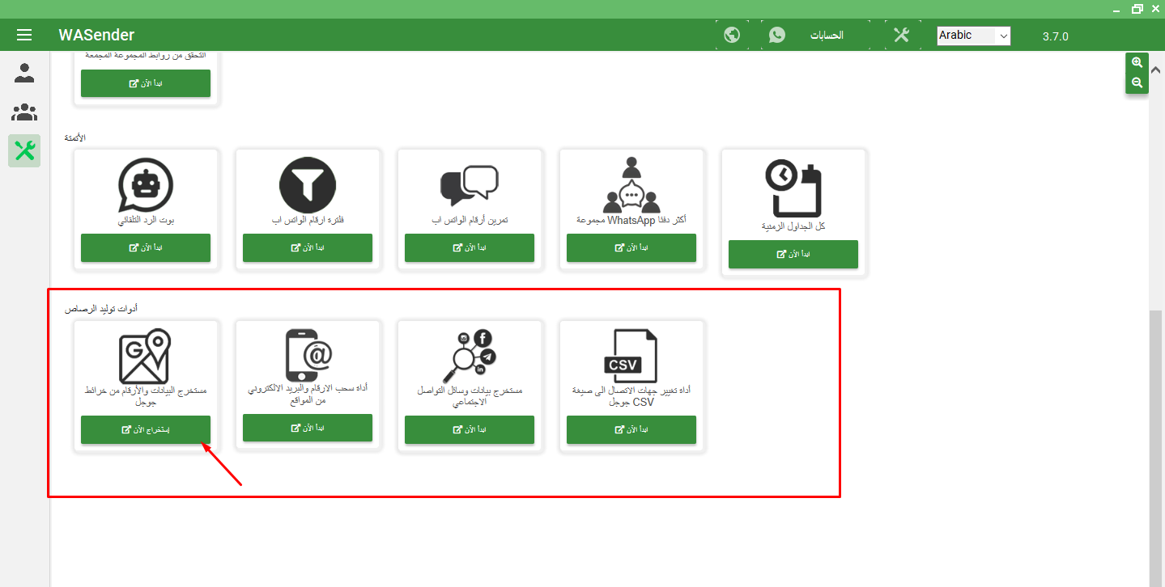Image resolution: width=1165 pixels, height=587 pixels.
Task: Click the WhatsApp icon in header
Action: 777,35
